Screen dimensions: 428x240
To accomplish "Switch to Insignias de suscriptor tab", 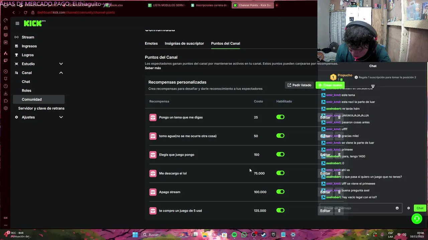I will (184, 43).
